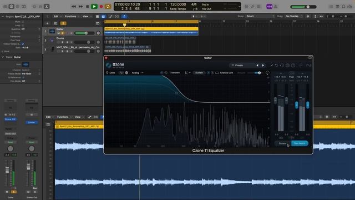The width and height of the screenshot is (355, 200).
Task: Rewind the playhead
Action: 74,7
